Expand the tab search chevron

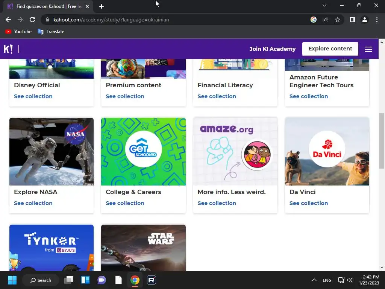(324, 5)
